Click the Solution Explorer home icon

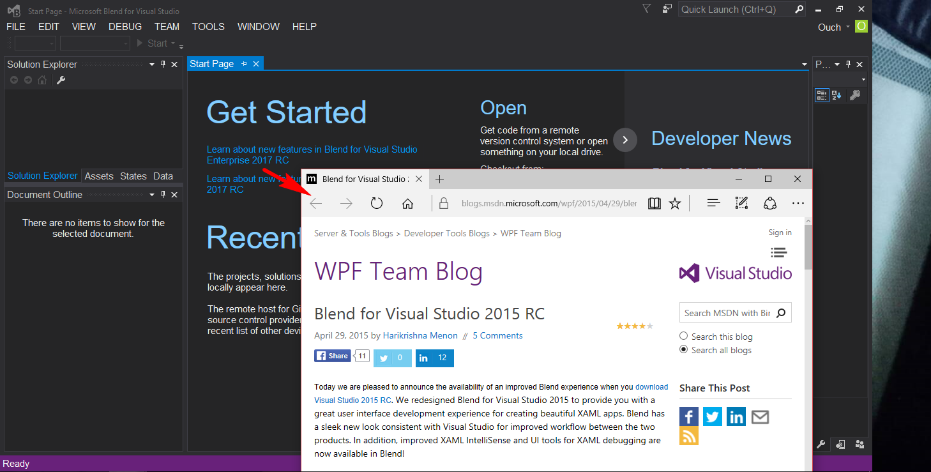pyautogui.click(x=42, y=80)
